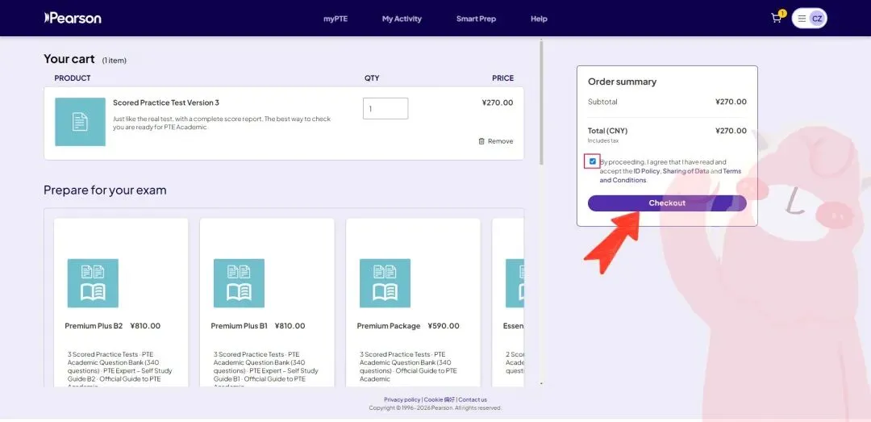
Task: Click the quantity input field
Action: coord(385,108)
